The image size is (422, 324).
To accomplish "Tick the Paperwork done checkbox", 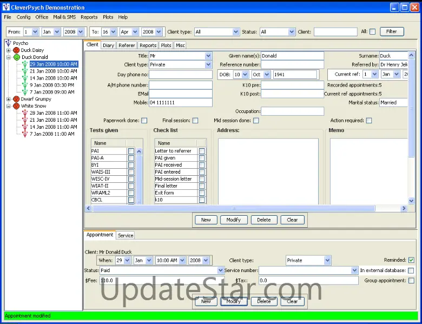I will coord(144,121).
